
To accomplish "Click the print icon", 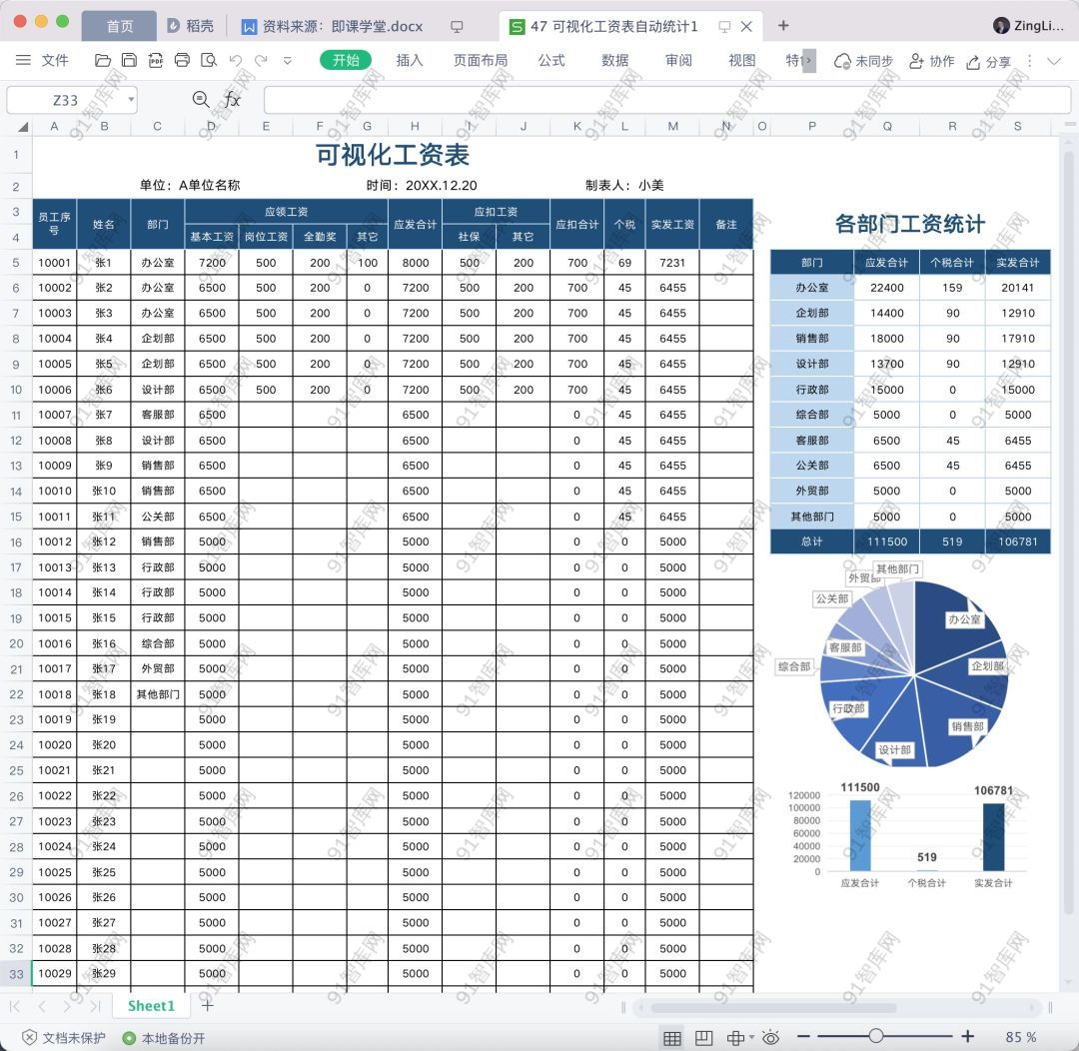I will [x=182, y=61].
